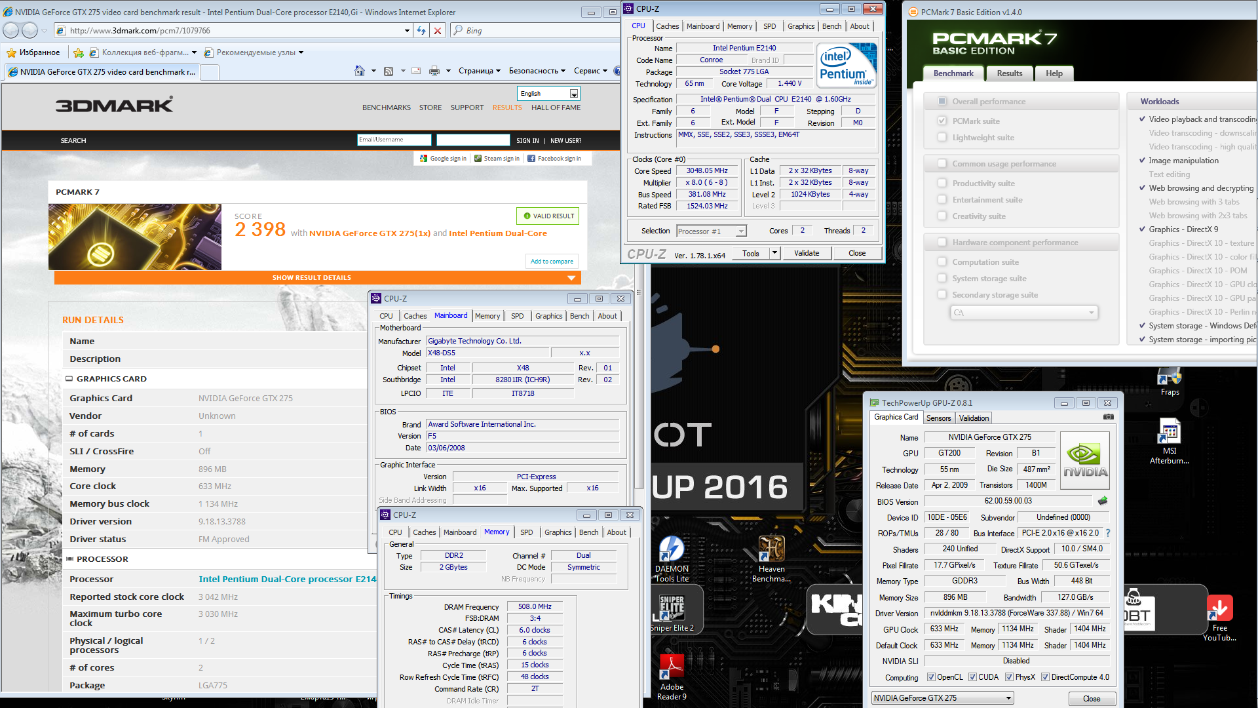Click the Intel Pentium Dual-Core processor link
This screenshot has width=1258, height=708.
click(287, 579)
